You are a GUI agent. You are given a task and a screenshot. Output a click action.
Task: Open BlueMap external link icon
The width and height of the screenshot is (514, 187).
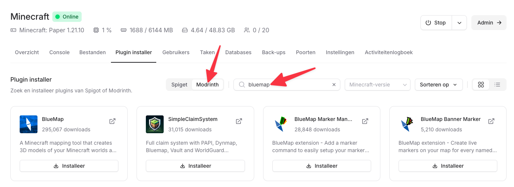coord(112,121)
